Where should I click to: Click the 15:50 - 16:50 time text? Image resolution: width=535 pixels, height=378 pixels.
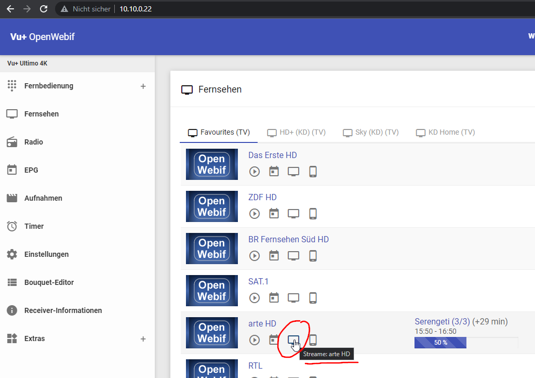tap(435, 331)
